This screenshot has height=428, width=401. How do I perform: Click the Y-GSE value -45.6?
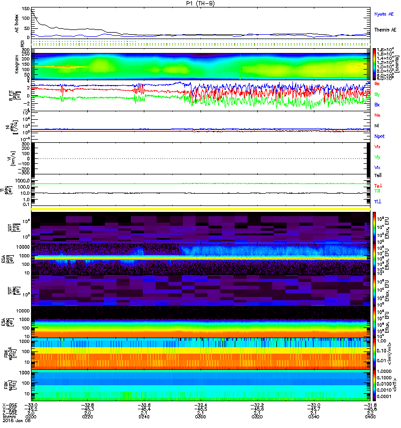tap(257, 409)
